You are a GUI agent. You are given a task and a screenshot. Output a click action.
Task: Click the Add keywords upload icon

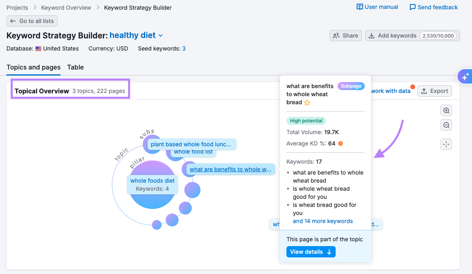tap(371, 35)
